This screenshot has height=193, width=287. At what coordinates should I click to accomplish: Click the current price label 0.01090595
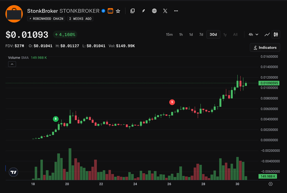click(269, 83)
